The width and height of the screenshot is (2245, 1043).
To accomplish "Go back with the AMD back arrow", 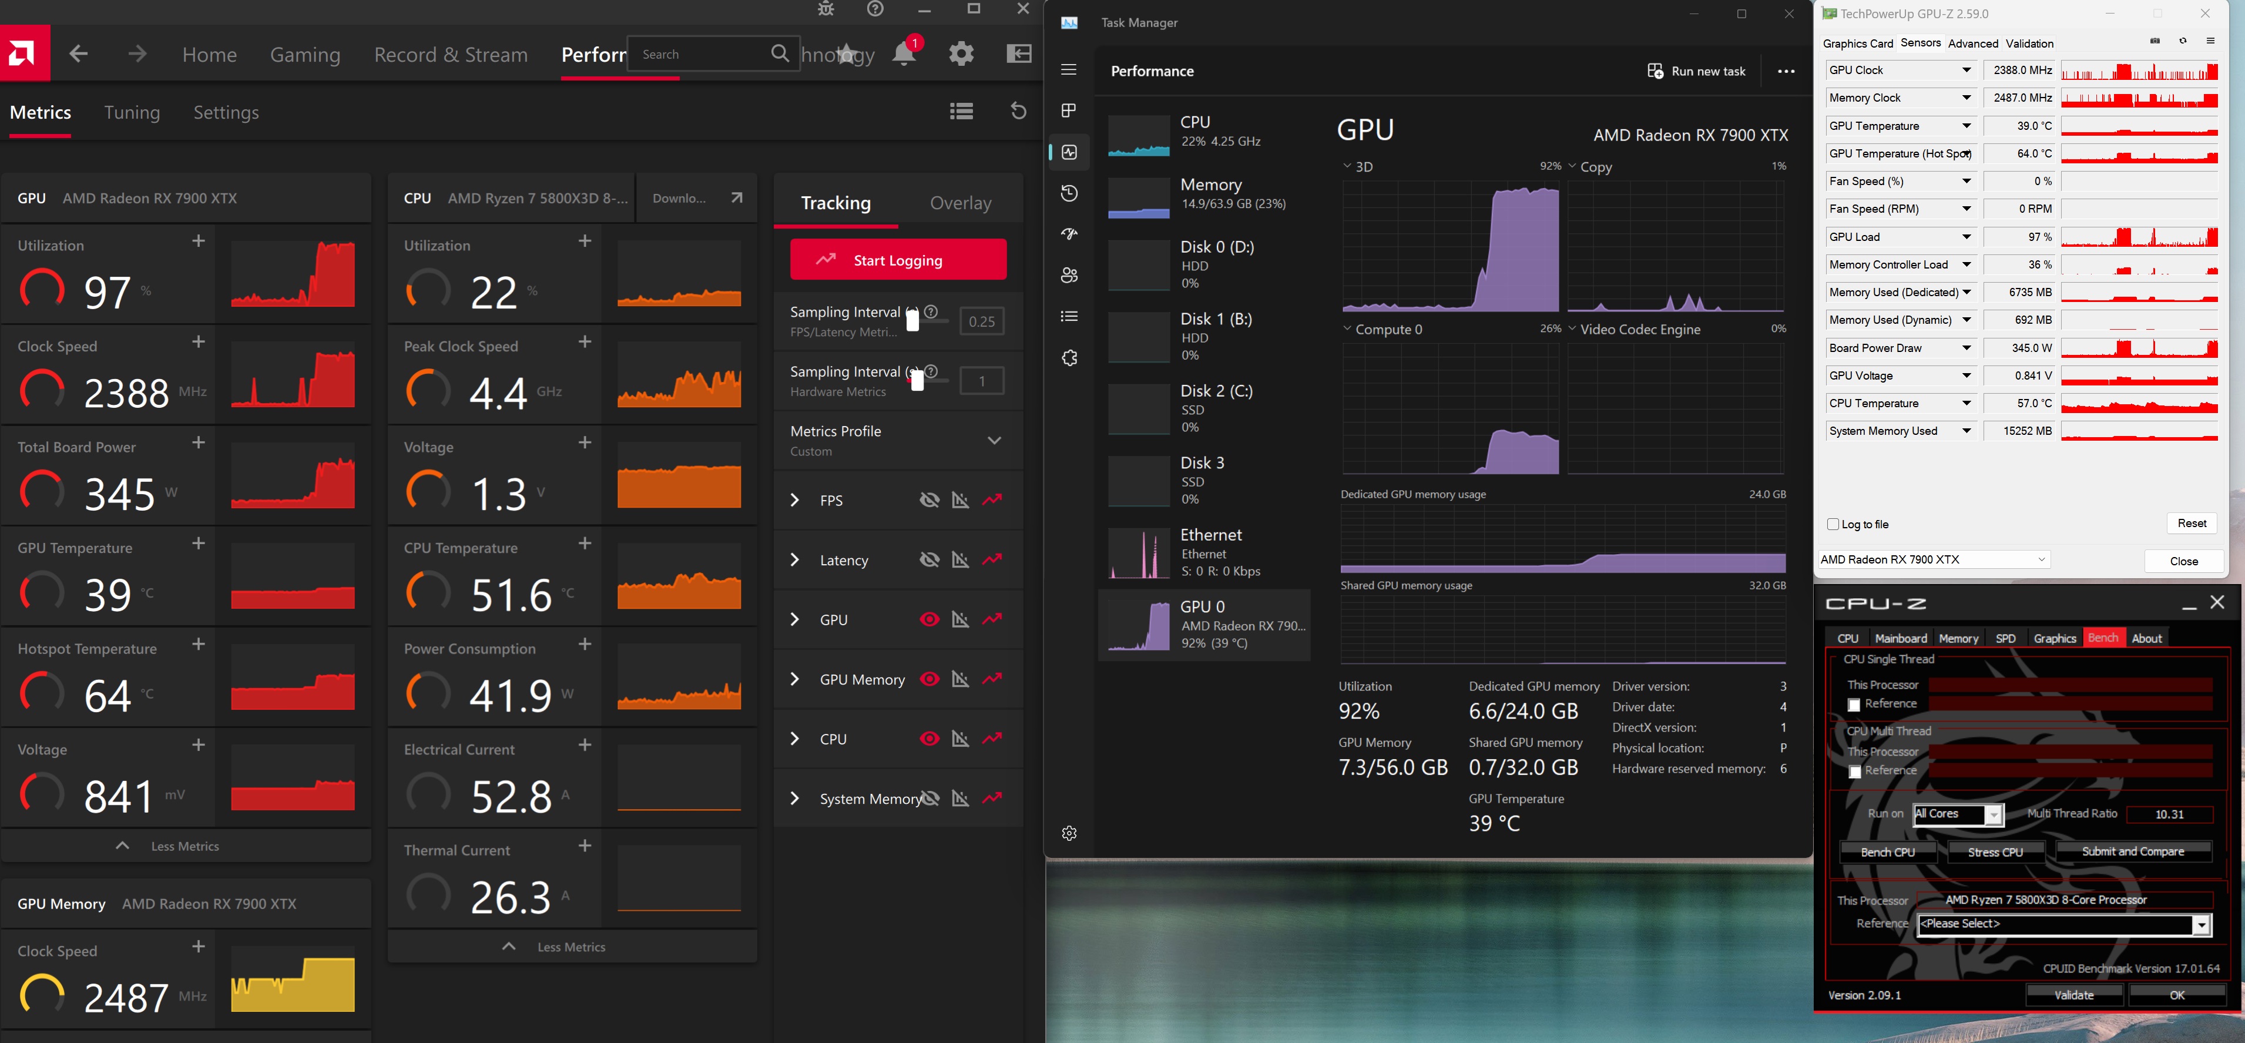I will 78,54.
